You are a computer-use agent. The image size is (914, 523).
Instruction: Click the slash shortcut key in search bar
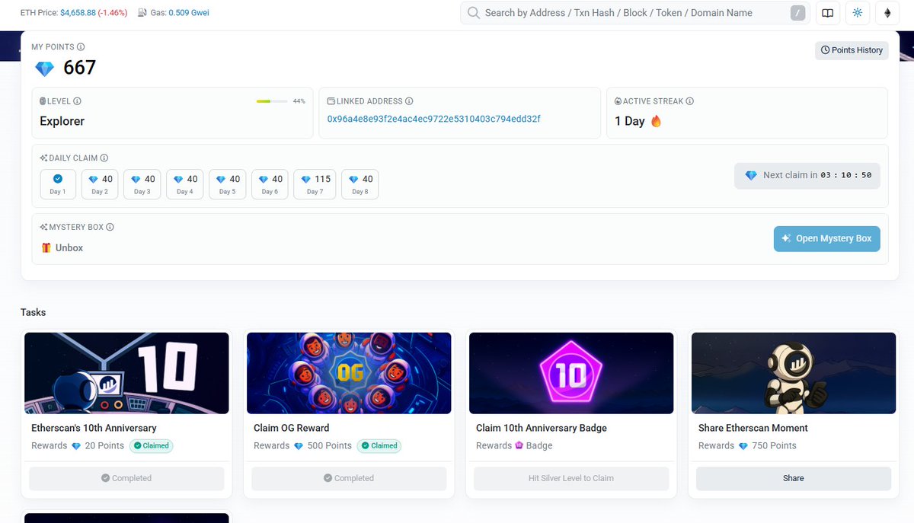pyautogui.click(x=797, y=13)
